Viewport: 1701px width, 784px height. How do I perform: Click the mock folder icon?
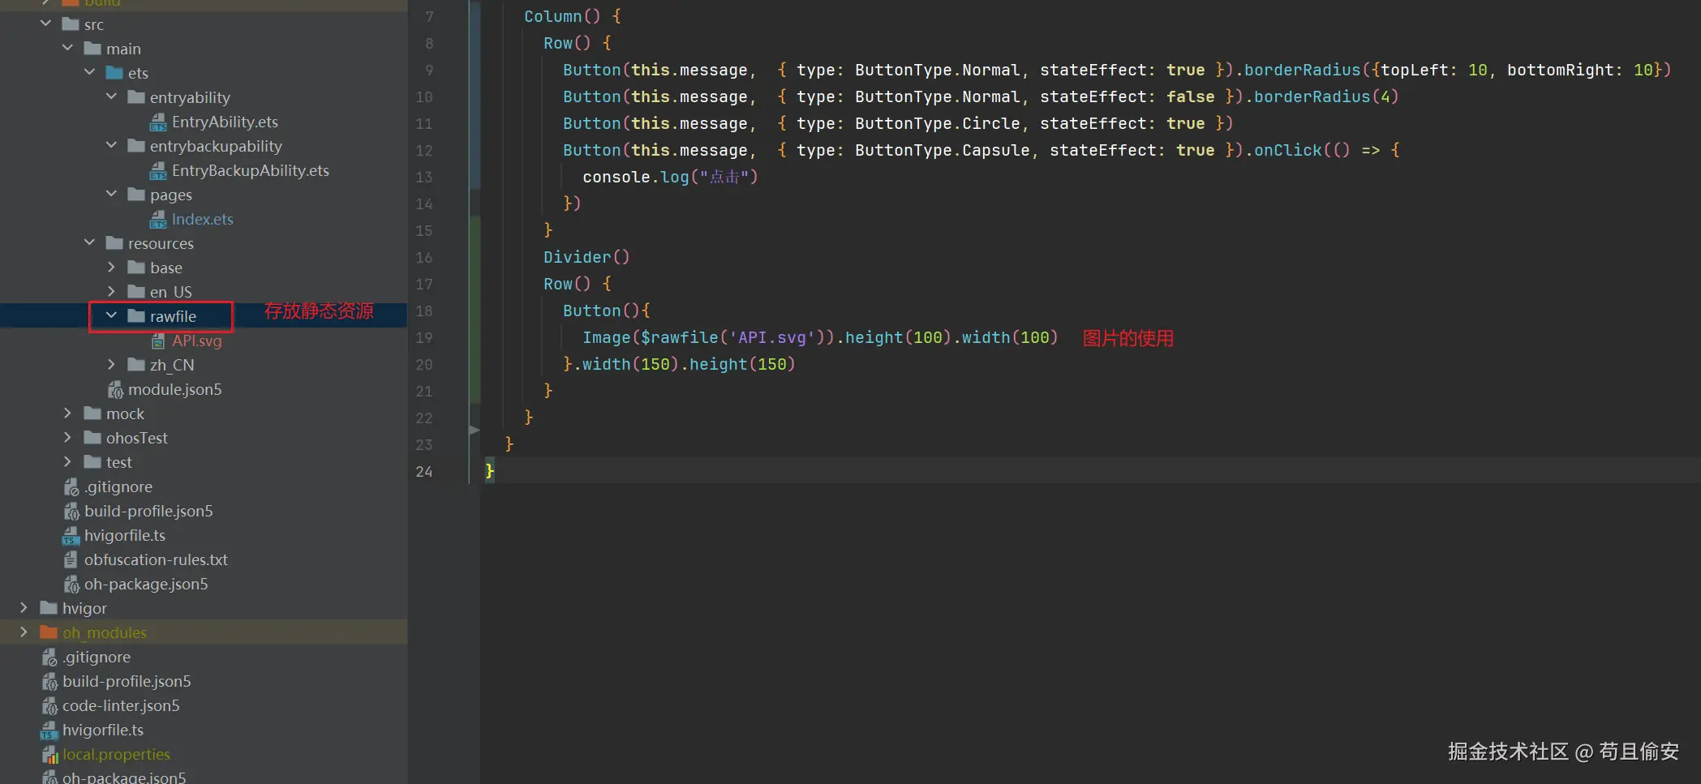(92, 413)
